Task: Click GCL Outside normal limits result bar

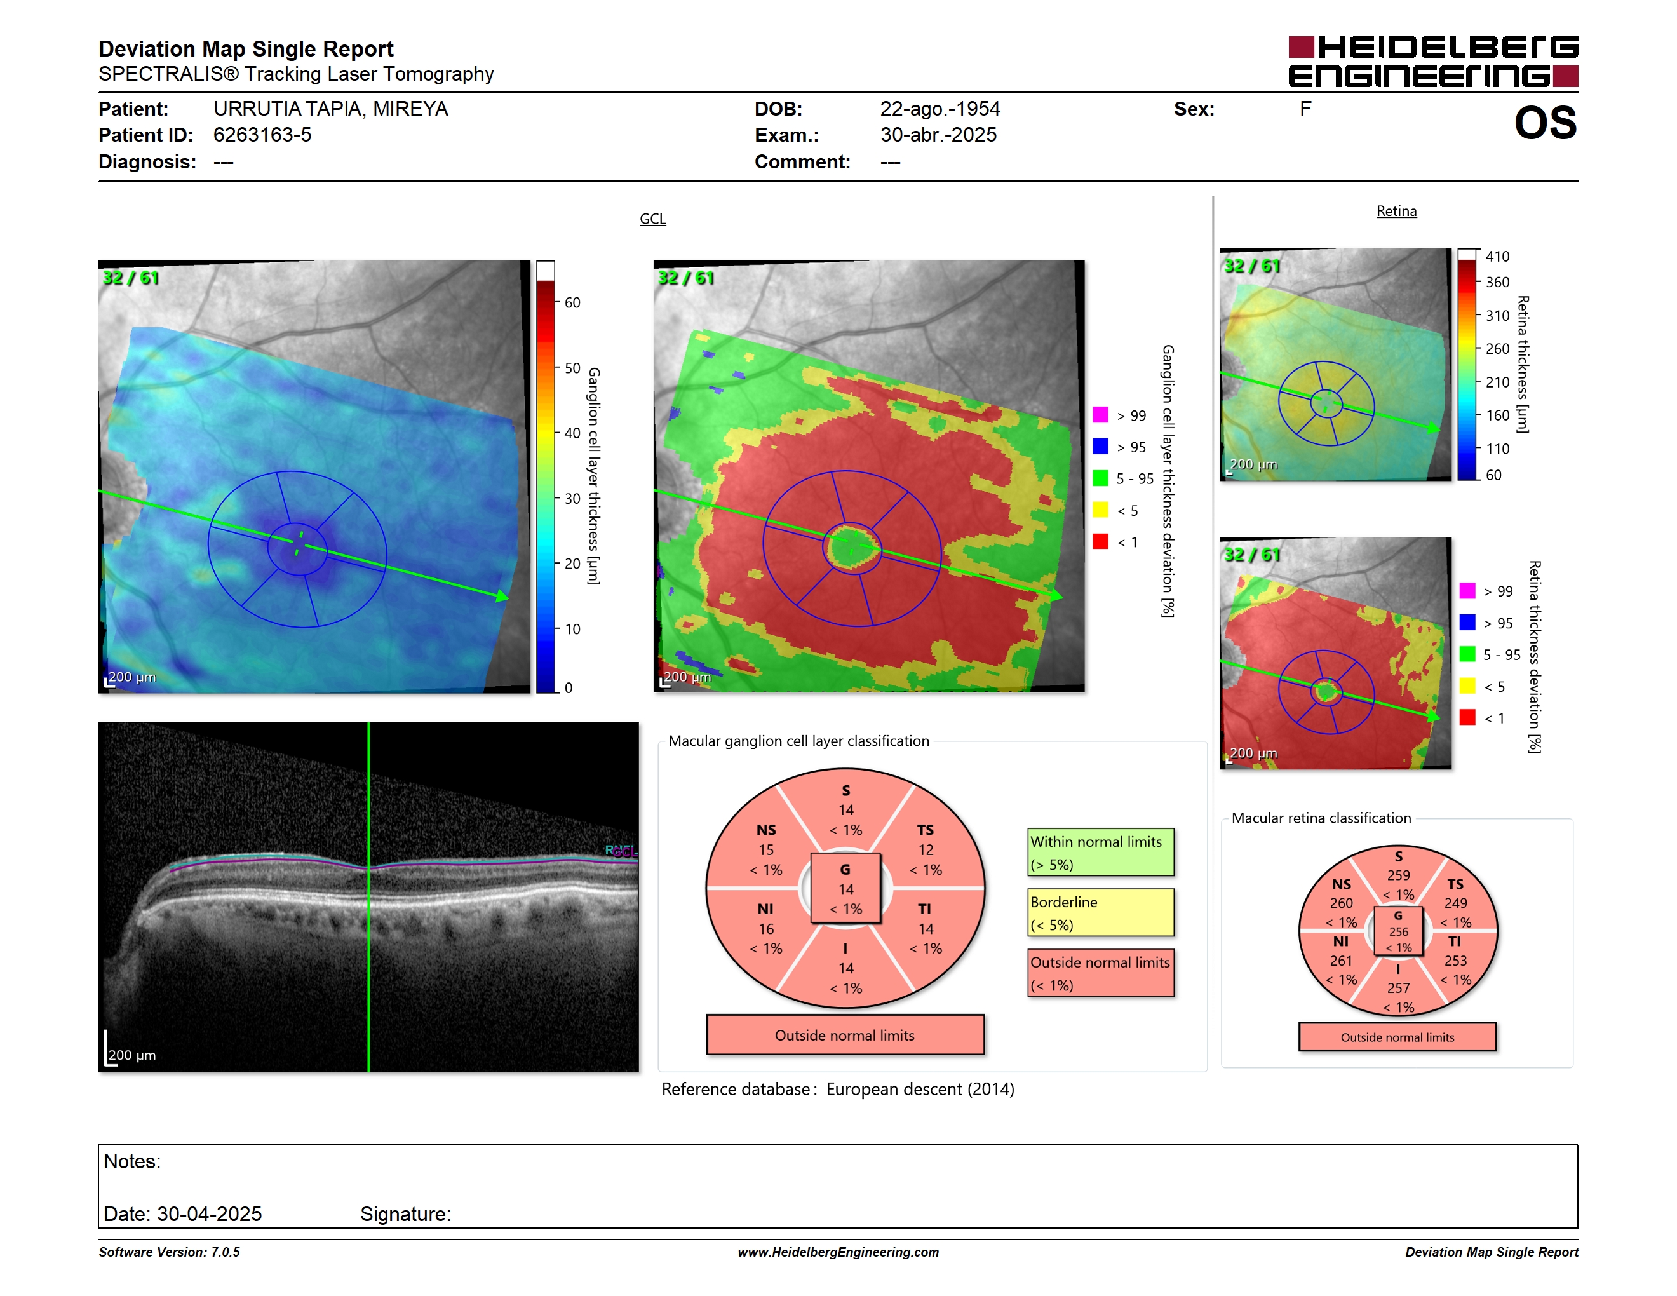Action: pyautogui.click(x=845, y=1035)
